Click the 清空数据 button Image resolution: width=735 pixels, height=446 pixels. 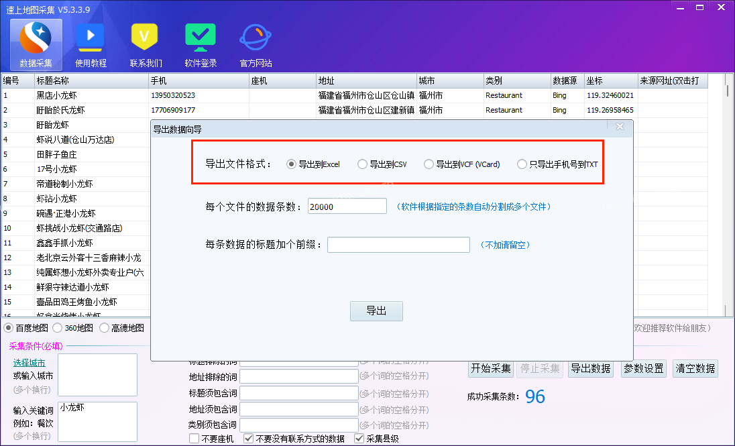695,369
